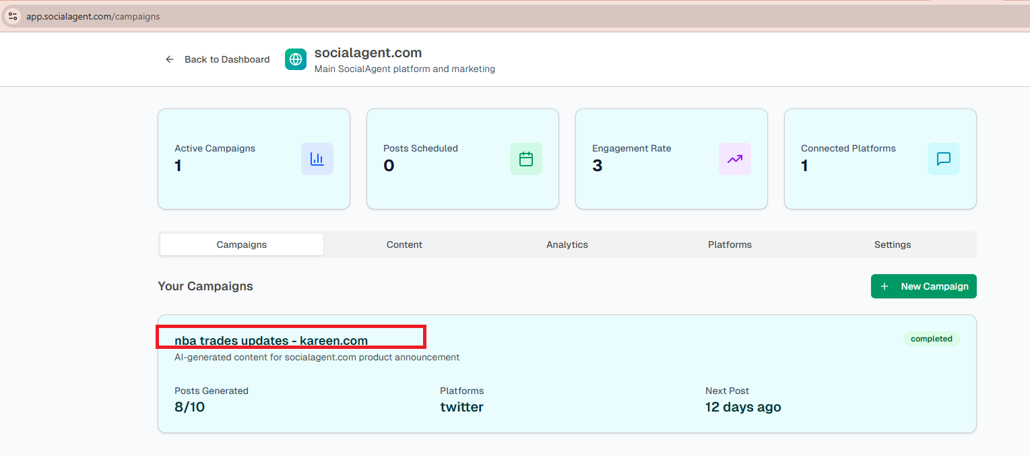Click the bar chart icon in Active Campaigns
The height and width of the screenshot is (456, 1030).
[x=317, y=159]
